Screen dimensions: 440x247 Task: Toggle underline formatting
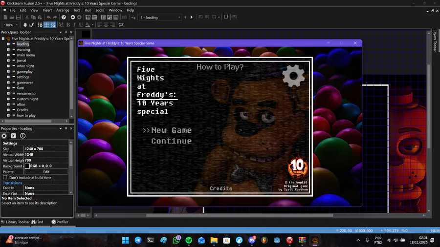coord(81,25)
